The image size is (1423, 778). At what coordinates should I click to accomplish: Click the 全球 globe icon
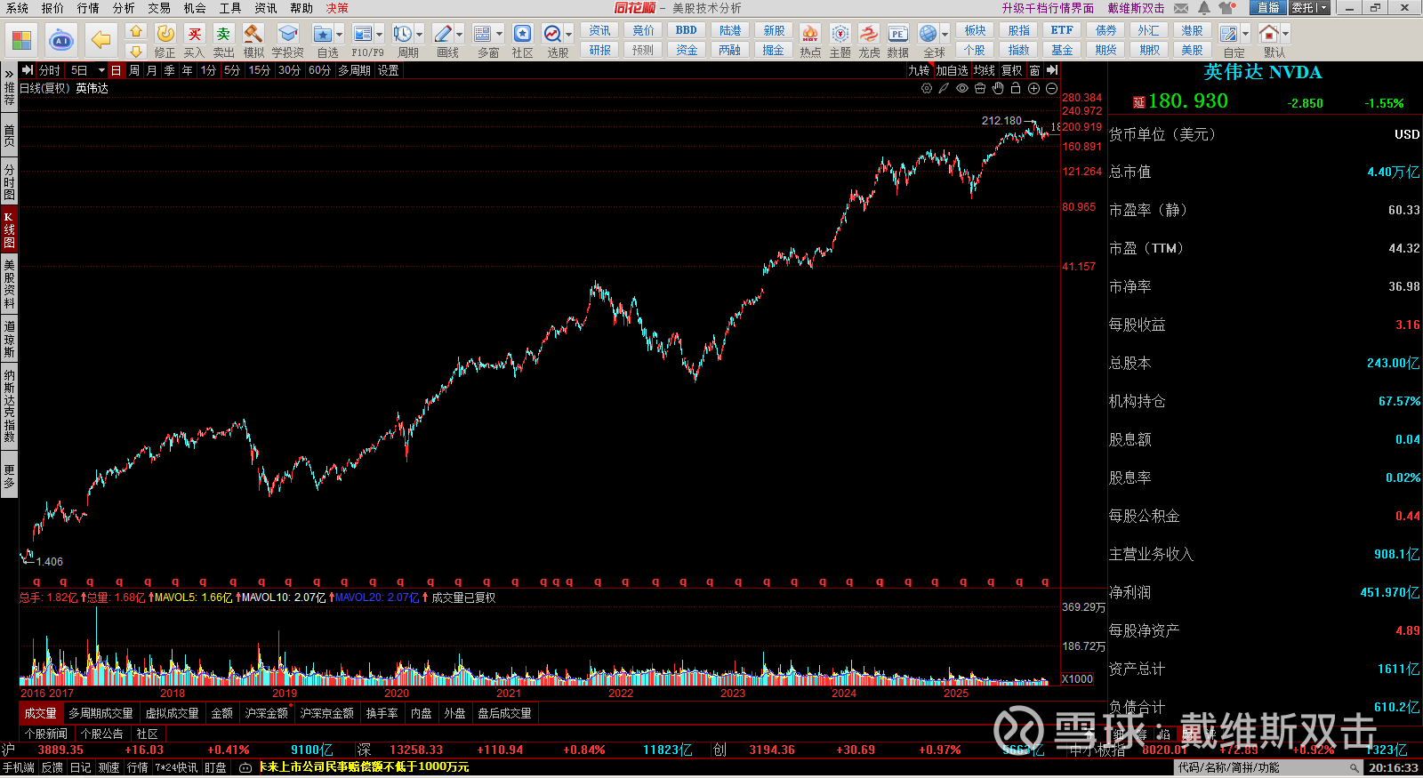coord(929,35)
